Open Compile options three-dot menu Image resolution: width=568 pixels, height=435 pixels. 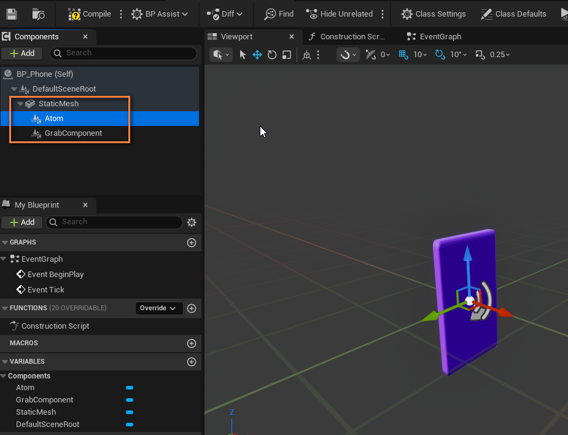121,14
